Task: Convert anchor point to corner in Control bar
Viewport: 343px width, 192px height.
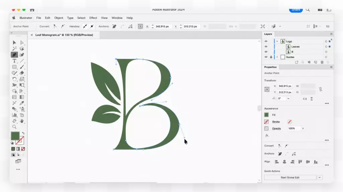Action: click(x=55, y=26)
